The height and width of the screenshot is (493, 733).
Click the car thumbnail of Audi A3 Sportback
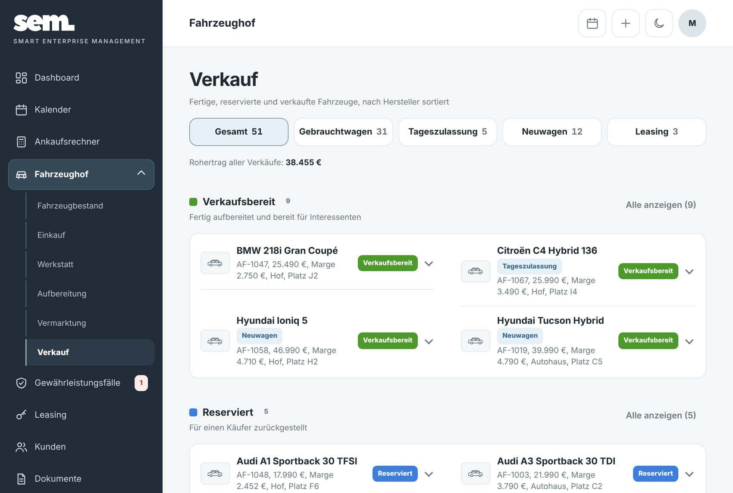click(475, 474)
